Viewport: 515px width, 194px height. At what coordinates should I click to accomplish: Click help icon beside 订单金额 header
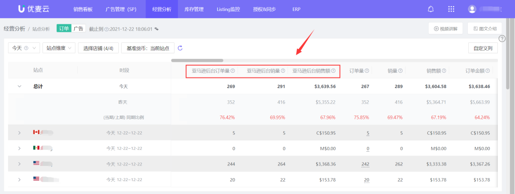coord(488,70)
